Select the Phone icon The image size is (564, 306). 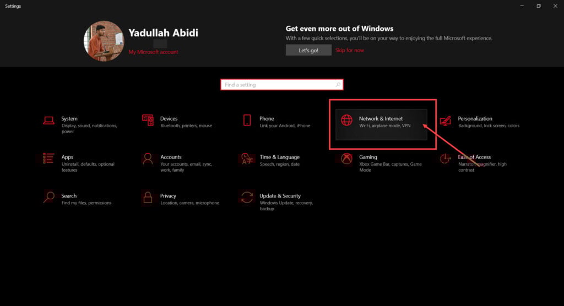(x=247, y=120)
